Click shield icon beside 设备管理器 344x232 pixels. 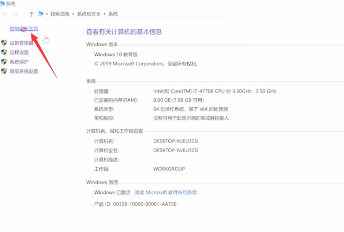coord(4,42)
